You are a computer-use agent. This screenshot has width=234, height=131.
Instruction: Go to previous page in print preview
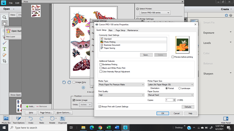pyautogui.click(x=83, y=88)
